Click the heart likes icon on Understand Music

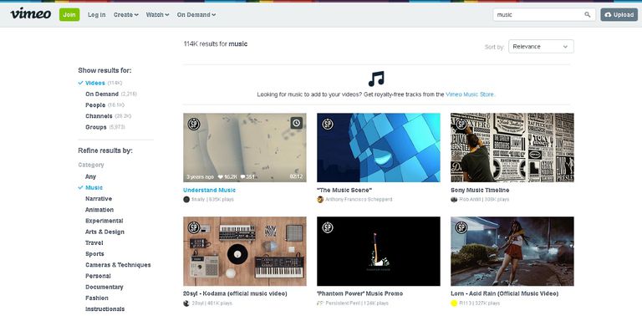221,177
